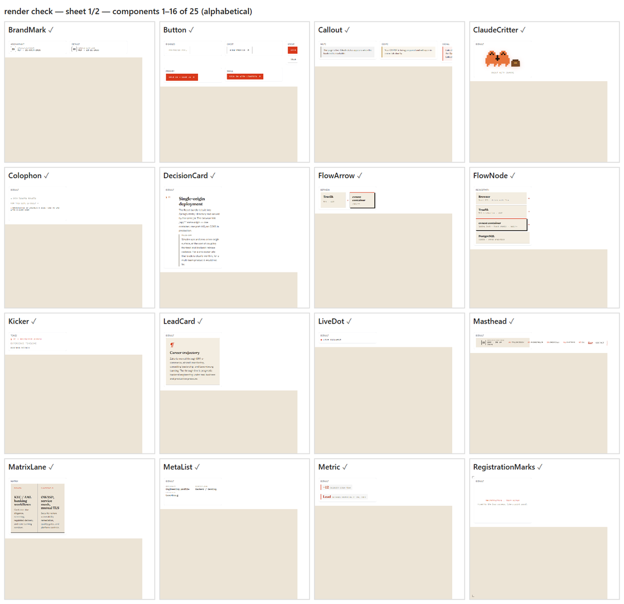
Task: Click the red small button in Button card
Action: [244, 77]
